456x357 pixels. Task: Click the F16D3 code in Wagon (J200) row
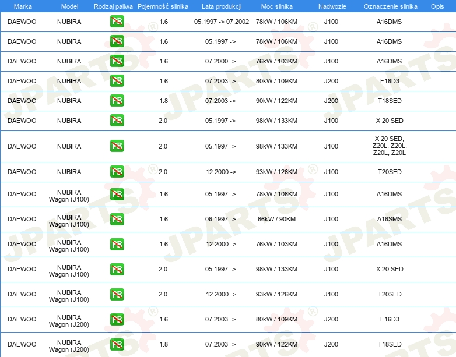tap(390, 319)
